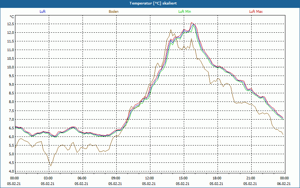Image resolution: width=300 pixels, height=188 pixels.
Task: Click the 11,0 value on the temperature axis
Action: click(x=10, y=50)
